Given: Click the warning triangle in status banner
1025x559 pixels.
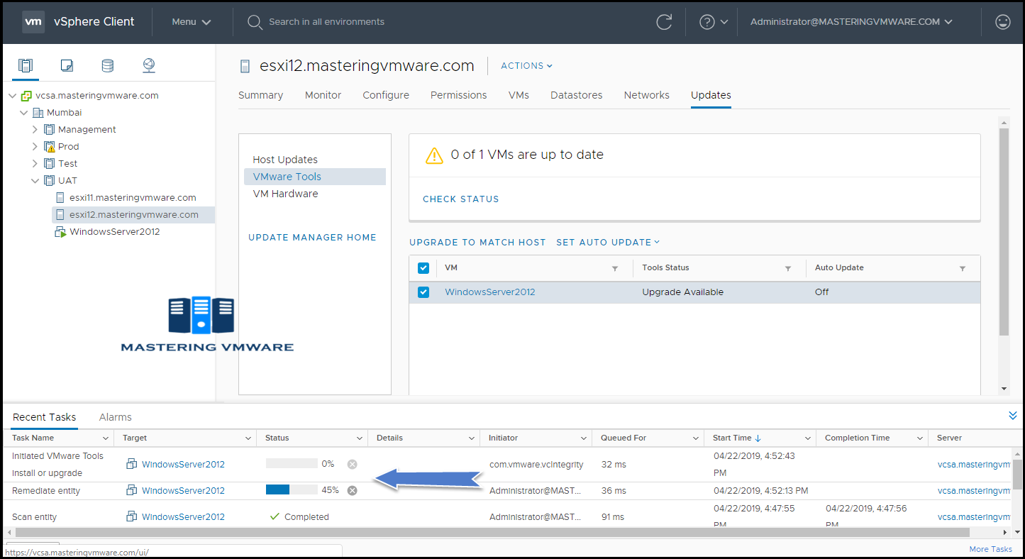Looking at the screenshot, I should click(x=434, y=155).
